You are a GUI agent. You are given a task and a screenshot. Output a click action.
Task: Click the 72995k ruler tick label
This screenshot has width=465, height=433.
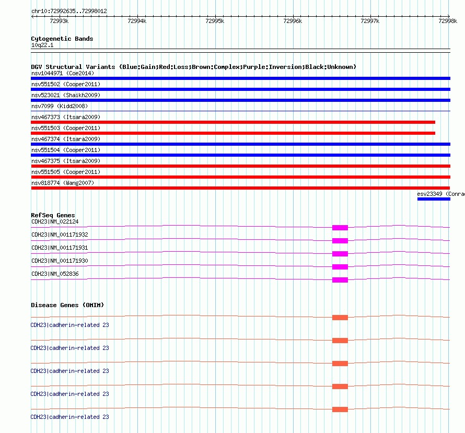[215, 21]
